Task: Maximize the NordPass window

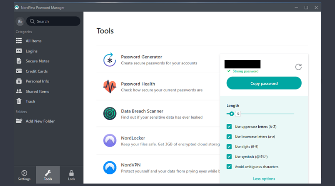Action: coord(306,7)
